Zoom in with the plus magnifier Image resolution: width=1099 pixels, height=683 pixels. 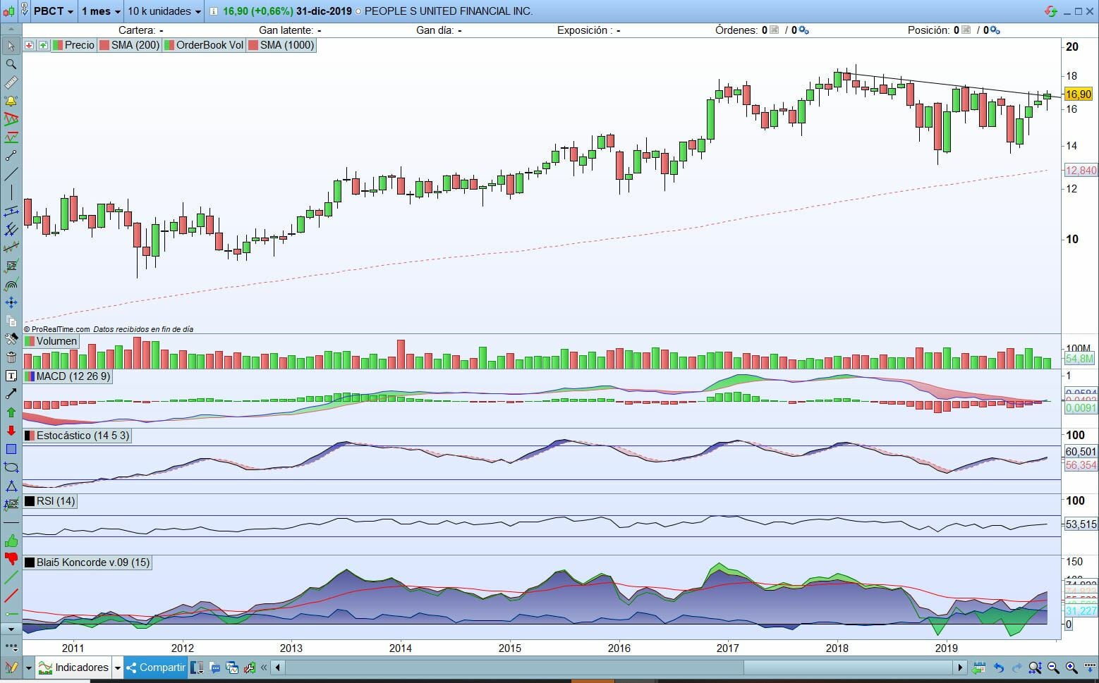(x=1071, y=667)
